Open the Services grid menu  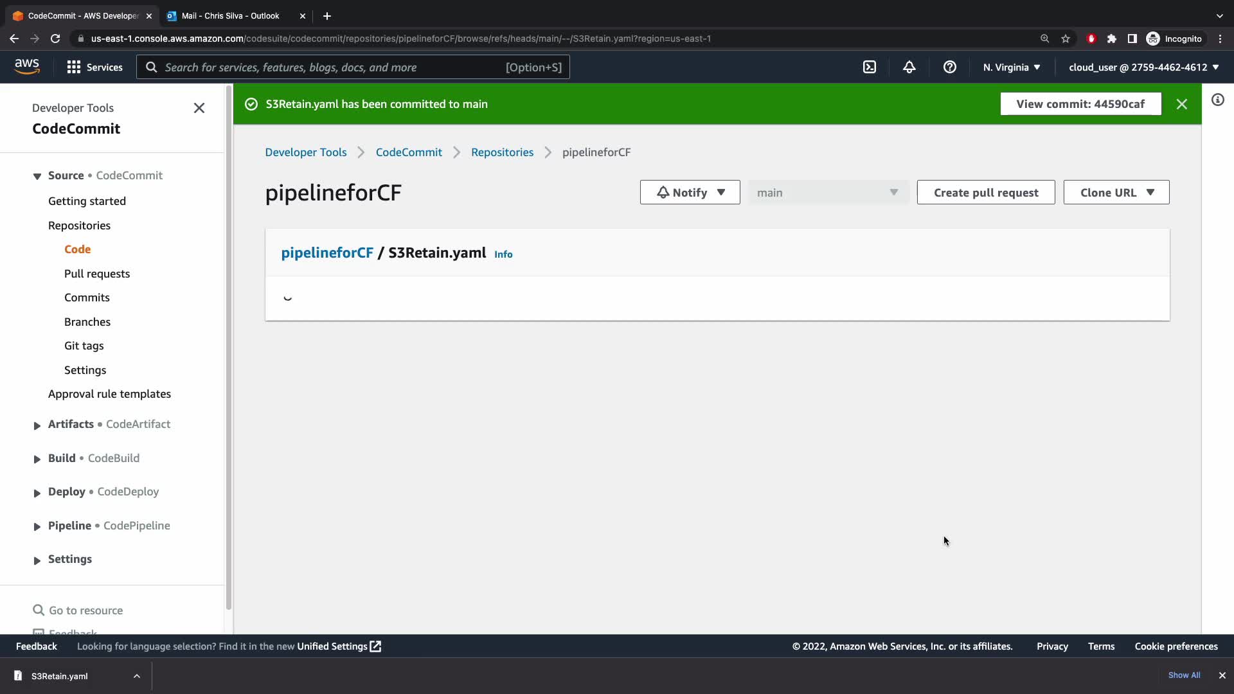pyautogui.click(x=94, y=67)
